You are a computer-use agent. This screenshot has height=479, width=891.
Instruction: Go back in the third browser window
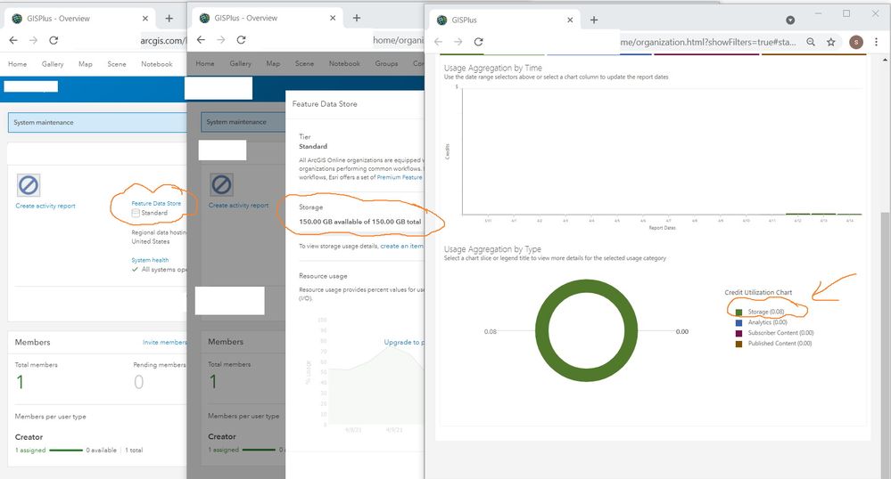(438, 42)
